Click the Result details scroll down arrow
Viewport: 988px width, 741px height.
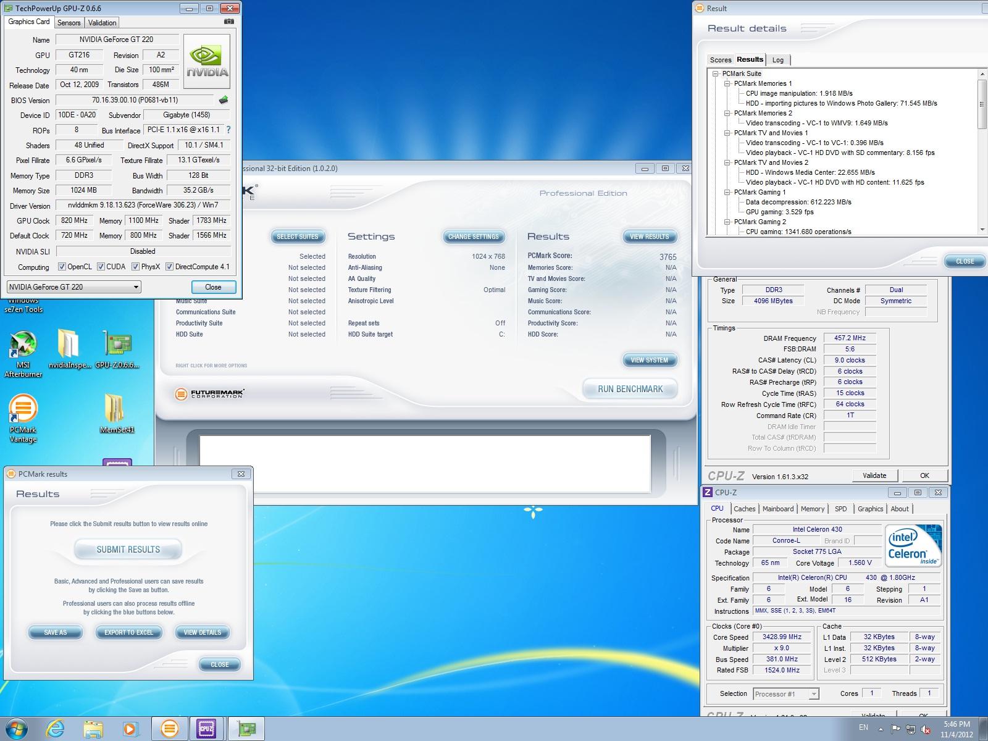click(x=982, y=230)
